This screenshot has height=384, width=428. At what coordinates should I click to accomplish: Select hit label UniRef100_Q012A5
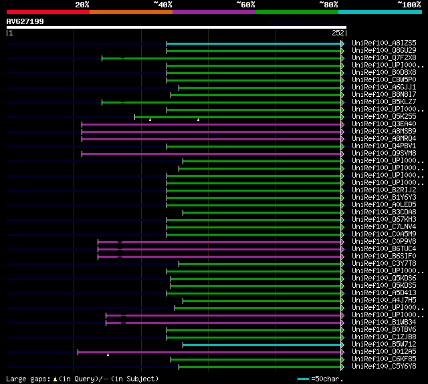coord(384,352)
